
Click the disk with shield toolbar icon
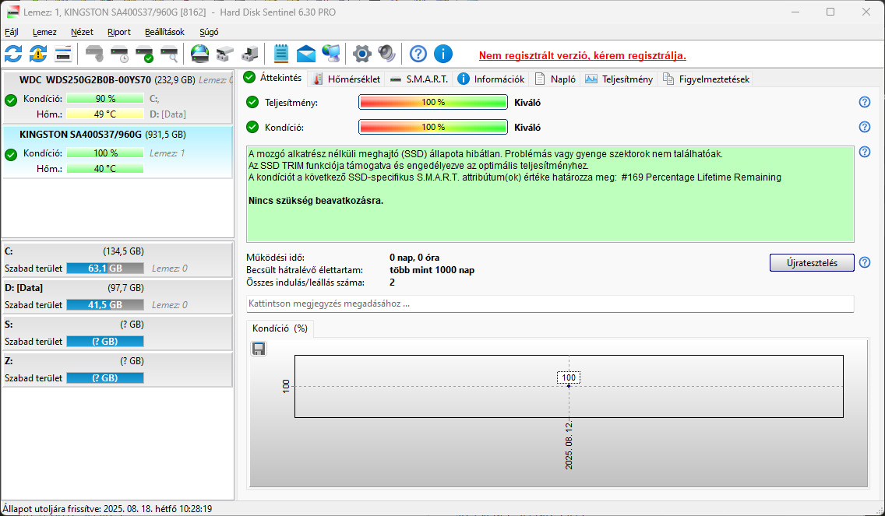[x=95, y=54]
